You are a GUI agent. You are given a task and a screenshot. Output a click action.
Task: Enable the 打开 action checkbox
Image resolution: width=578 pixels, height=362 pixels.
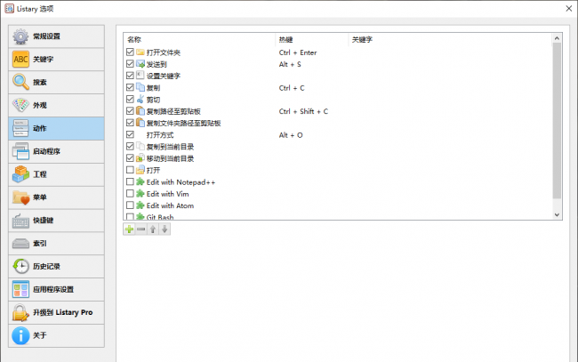[130, 170]
